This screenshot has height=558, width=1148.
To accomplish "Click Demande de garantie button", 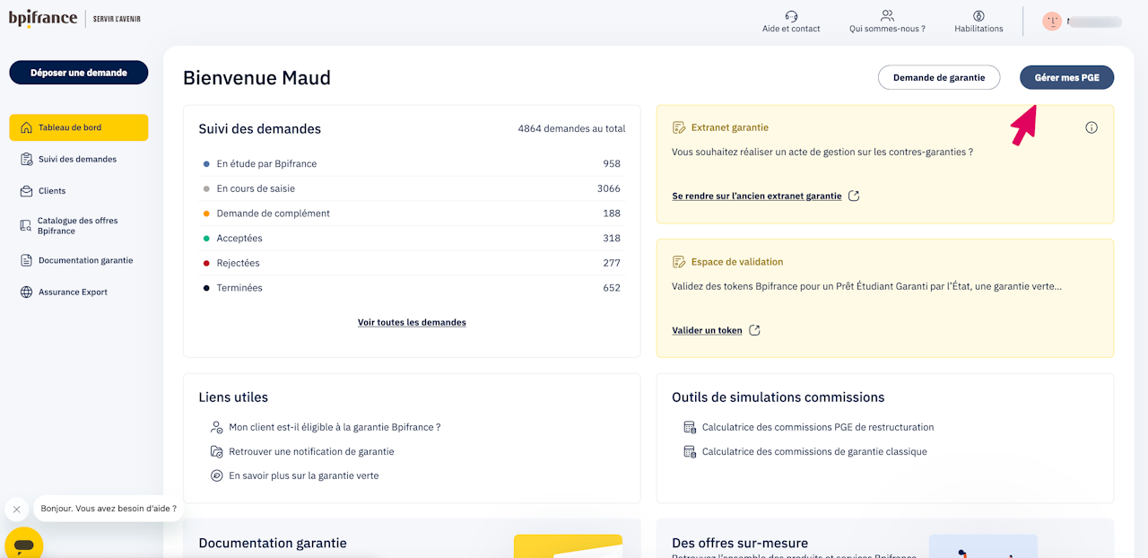I will (939, 78).
